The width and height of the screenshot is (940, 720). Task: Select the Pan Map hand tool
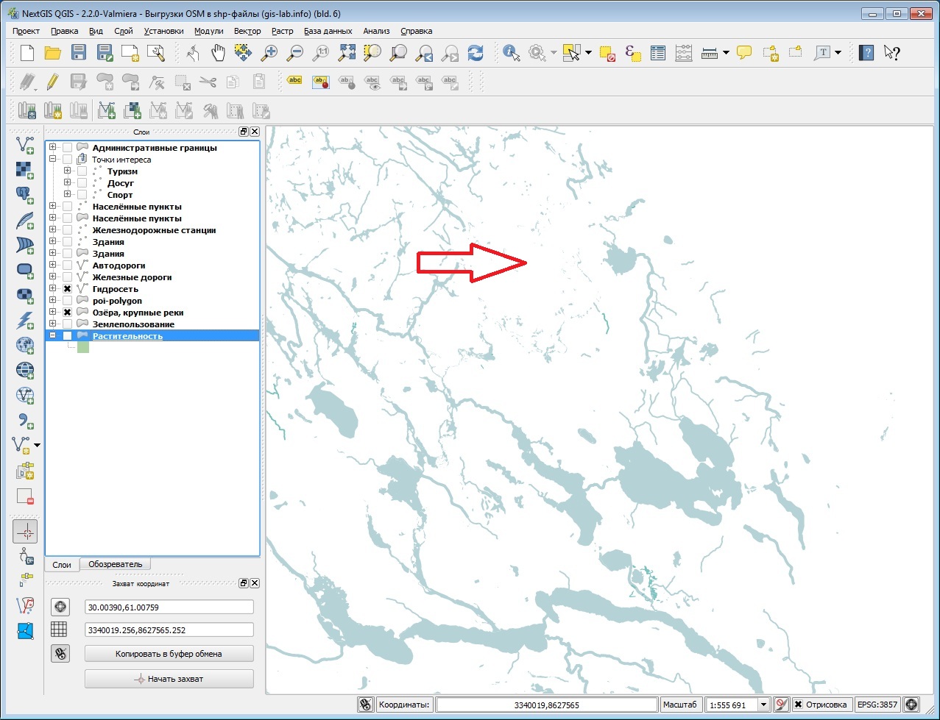pos(219,52)
